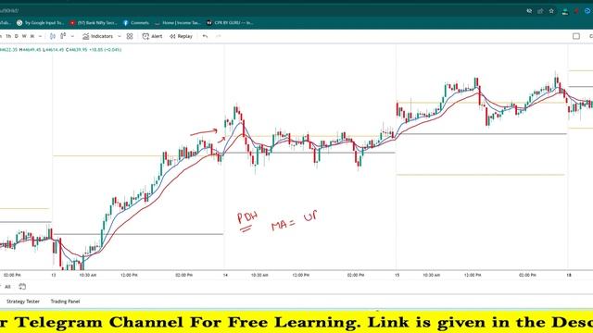Screen dimensions: 593x333
Task: Switch to the Trading Panel tab
Action: [x=65, y=302]
